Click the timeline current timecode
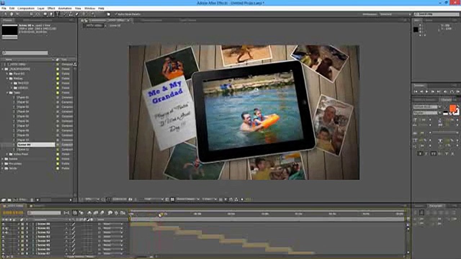461x259 pixels. tap(13, 213)
